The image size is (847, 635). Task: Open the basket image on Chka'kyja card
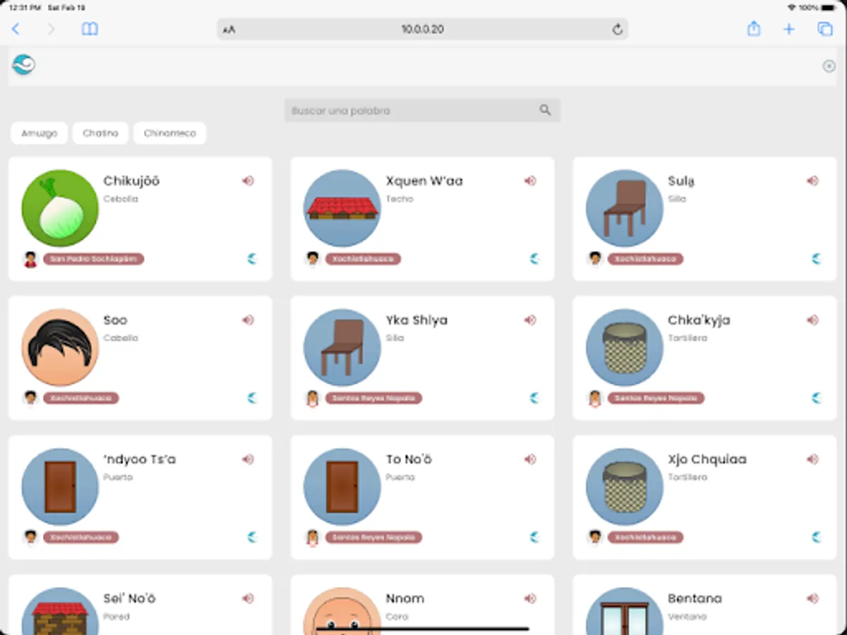tap(625, 347)
